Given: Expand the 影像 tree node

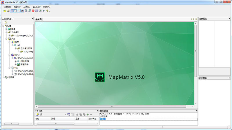Looking at the screenshot, I should tap(6, 29).
